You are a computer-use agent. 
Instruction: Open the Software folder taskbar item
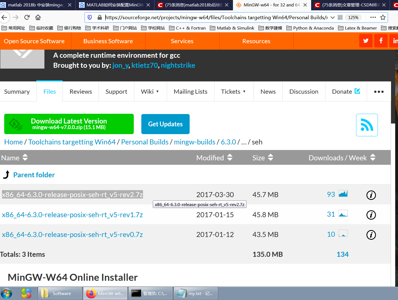click(x=60, y=293)
